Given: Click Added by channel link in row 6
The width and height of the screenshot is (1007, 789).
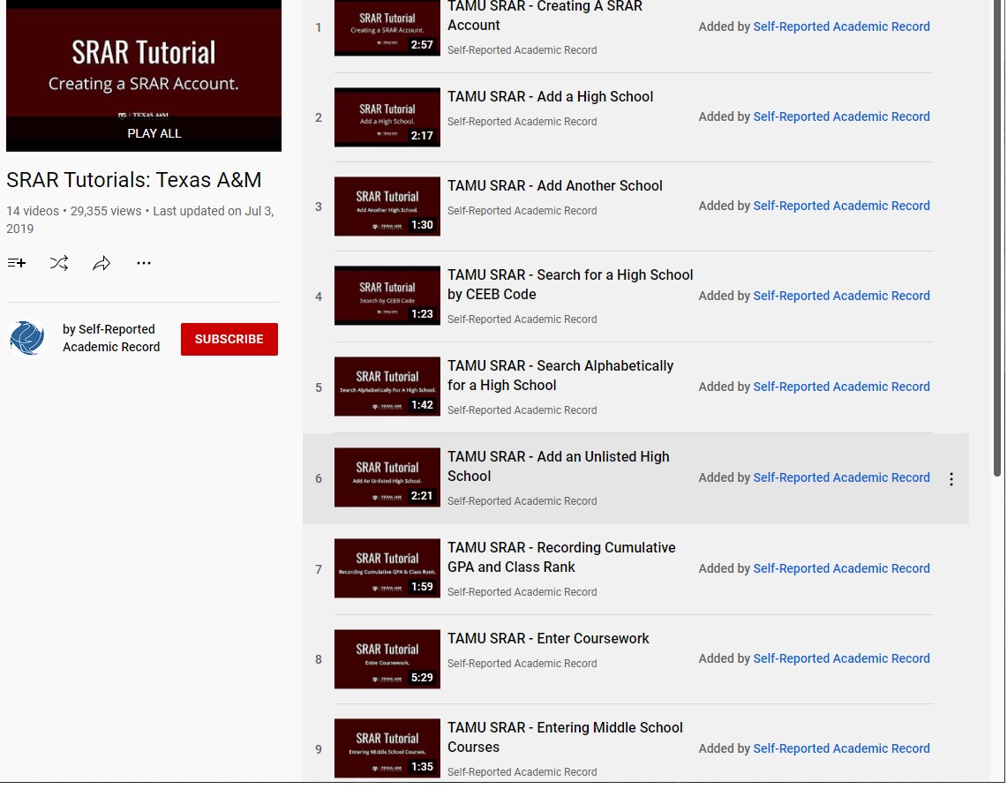Looking at the screenshot, I should [x=841, y=477].
